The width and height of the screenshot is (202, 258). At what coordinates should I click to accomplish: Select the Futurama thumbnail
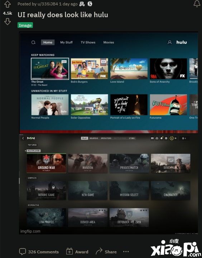(168, 104)
